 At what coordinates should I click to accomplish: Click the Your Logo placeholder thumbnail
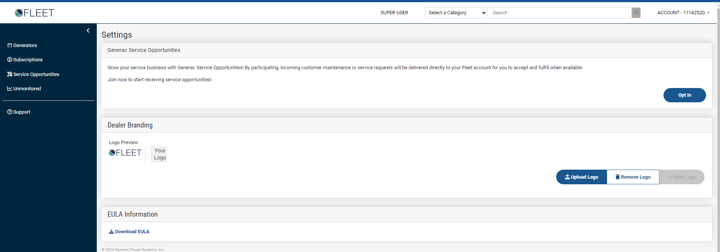click(x=159, y=154)
